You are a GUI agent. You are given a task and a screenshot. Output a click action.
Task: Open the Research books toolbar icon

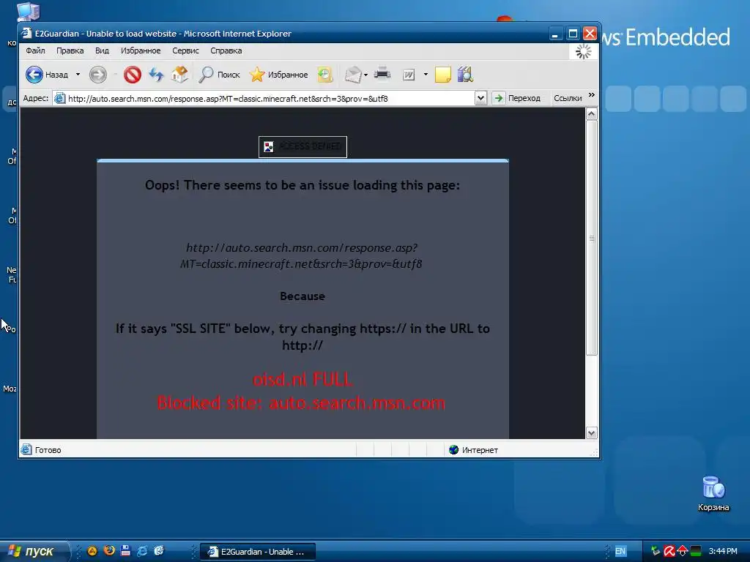click(x=465, y=75)
